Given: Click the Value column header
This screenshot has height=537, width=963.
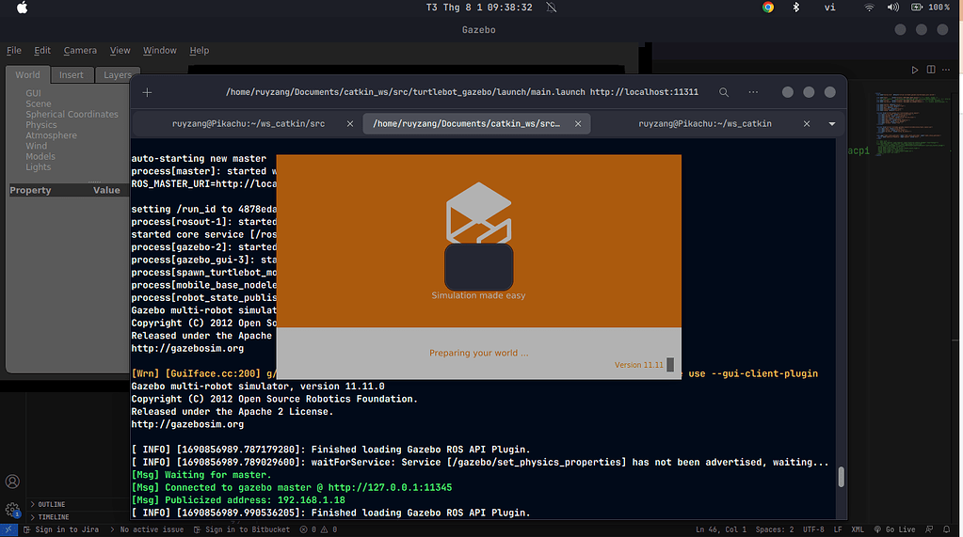Looking at the screenshot, I should pos(107,190).
